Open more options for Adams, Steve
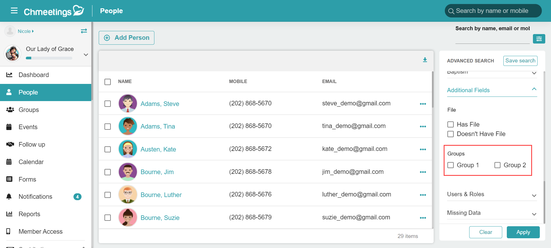Screen dimensions: 551x248 click(x=423, y=104)
